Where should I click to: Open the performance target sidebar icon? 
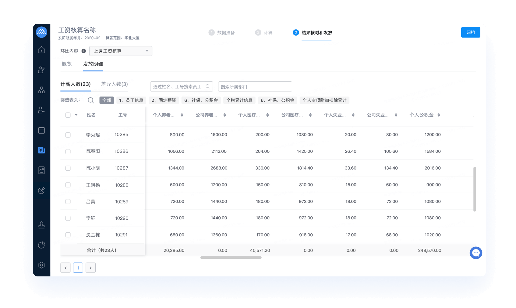tap(41, 190)
